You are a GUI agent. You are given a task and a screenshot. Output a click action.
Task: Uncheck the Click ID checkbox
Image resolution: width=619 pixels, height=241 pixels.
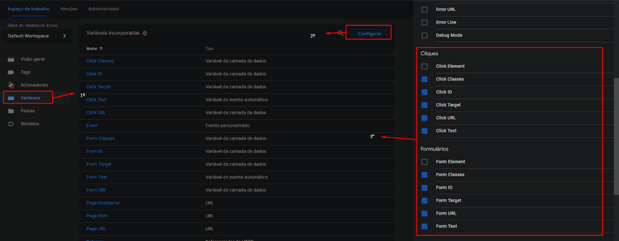pyautogui.click(x=425, y=92)
